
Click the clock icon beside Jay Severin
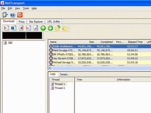click(x=51, y=58)
